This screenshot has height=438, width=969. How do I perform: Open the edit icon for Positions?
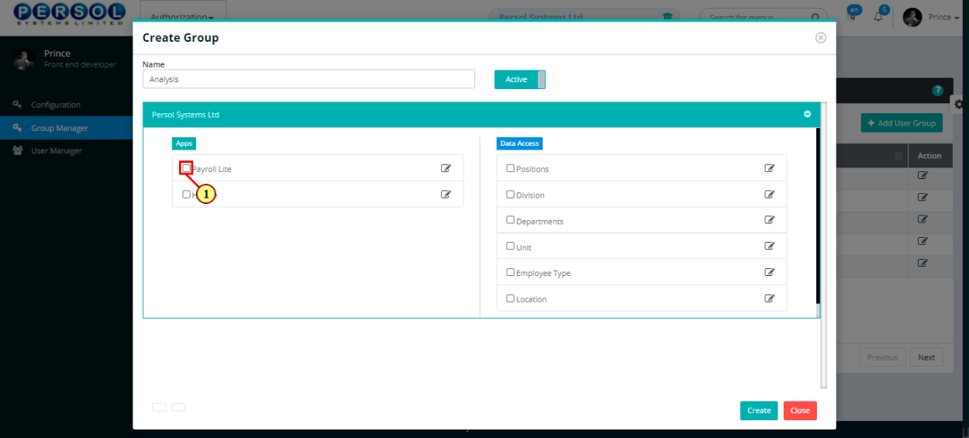click(770, 168)
